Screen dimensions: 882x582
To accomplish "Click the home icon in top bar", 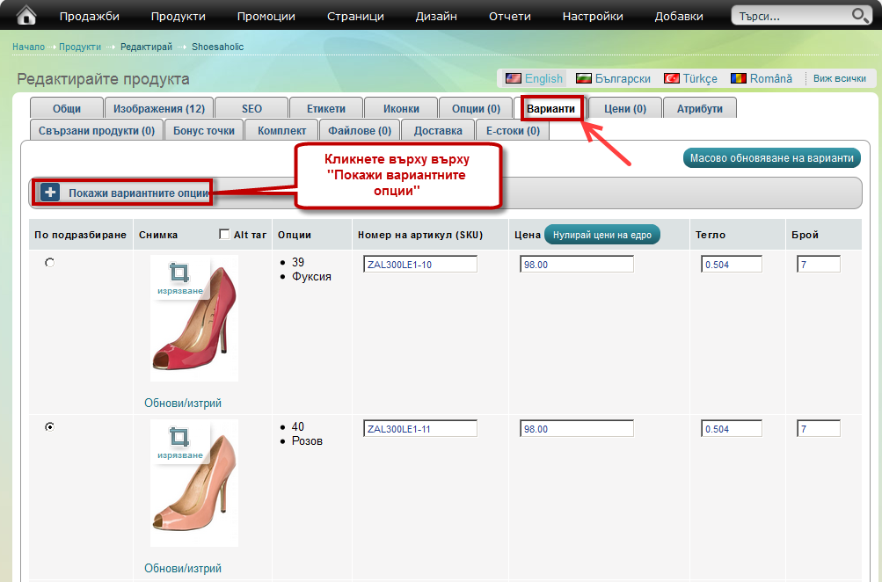I will (27, 15).
